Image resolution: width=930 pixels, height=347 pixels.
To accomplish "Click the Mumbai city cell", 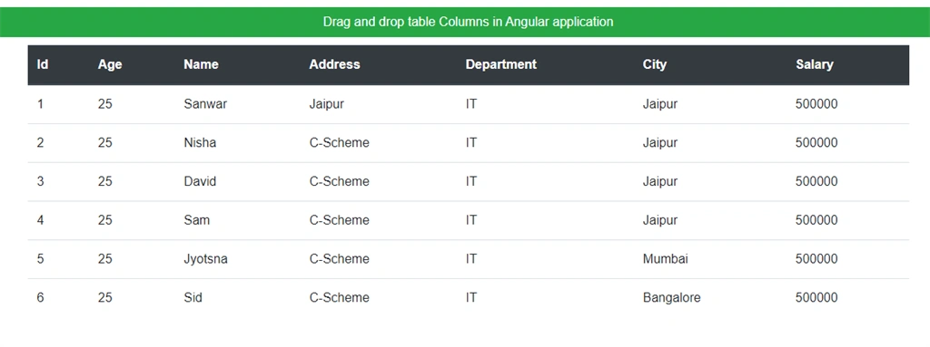I will [666, 259].
